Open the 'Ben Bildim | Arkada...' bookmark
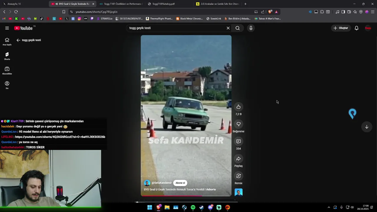Screen dimensions: 377x212 point(237,19)
